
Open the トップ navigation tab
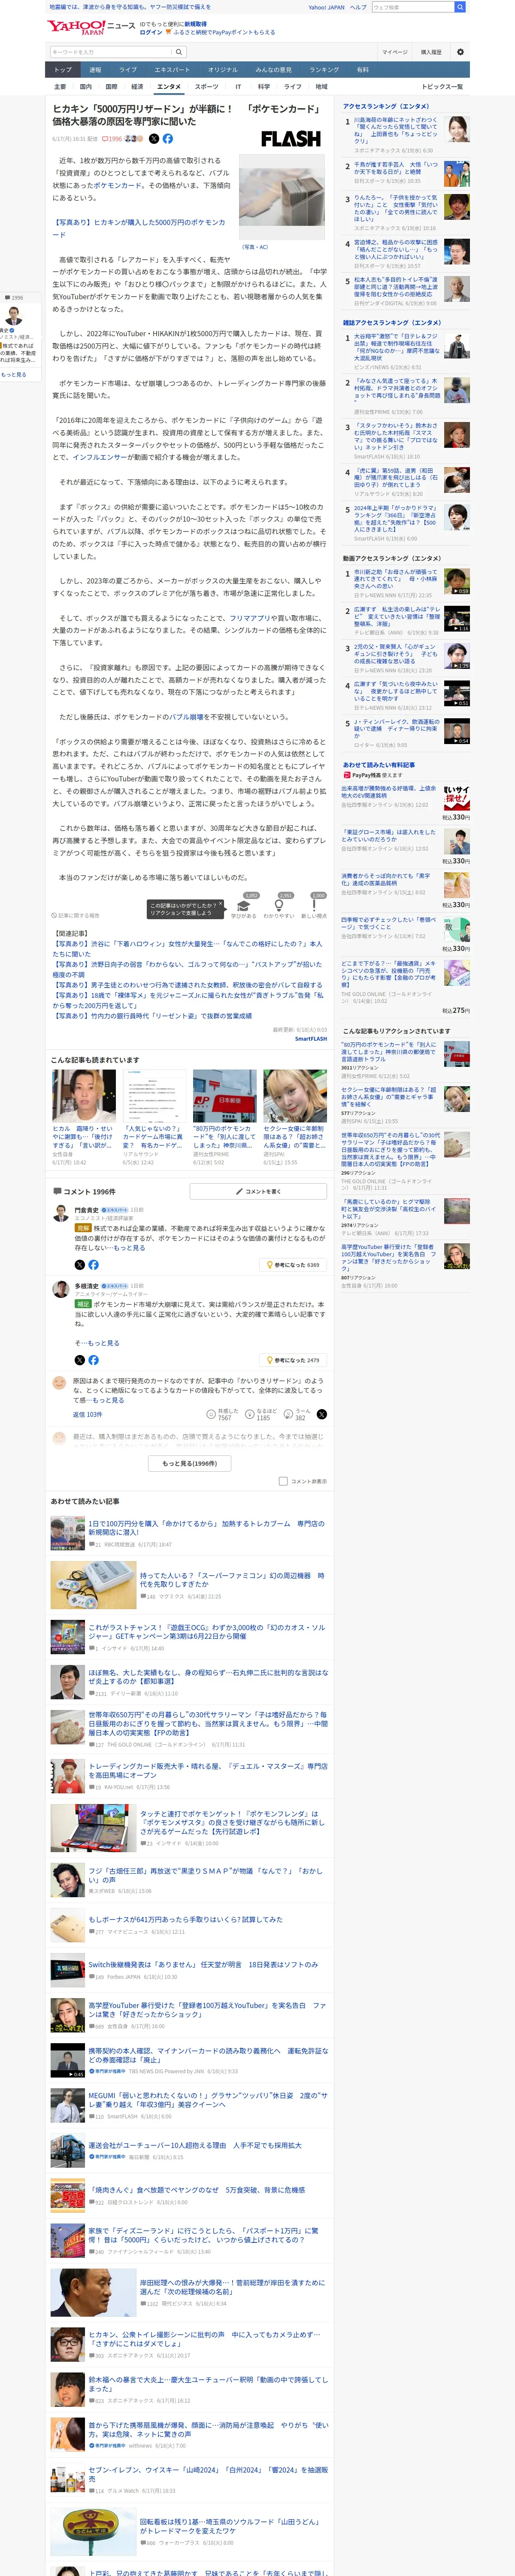point(62,70)
